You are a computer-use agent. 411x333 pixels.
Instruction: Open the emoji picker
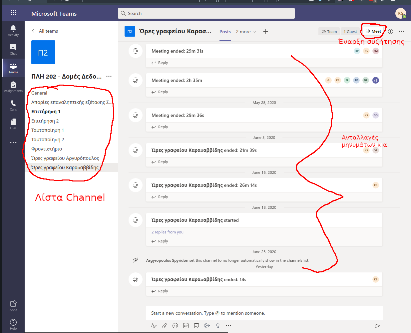pyautogui.click(x=175, y=326)
